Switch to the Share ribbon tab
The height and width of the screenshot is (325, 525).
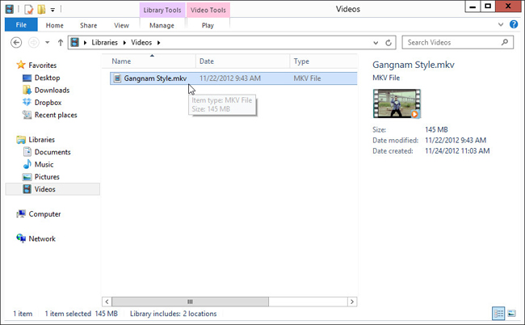(x=88, y=25)
